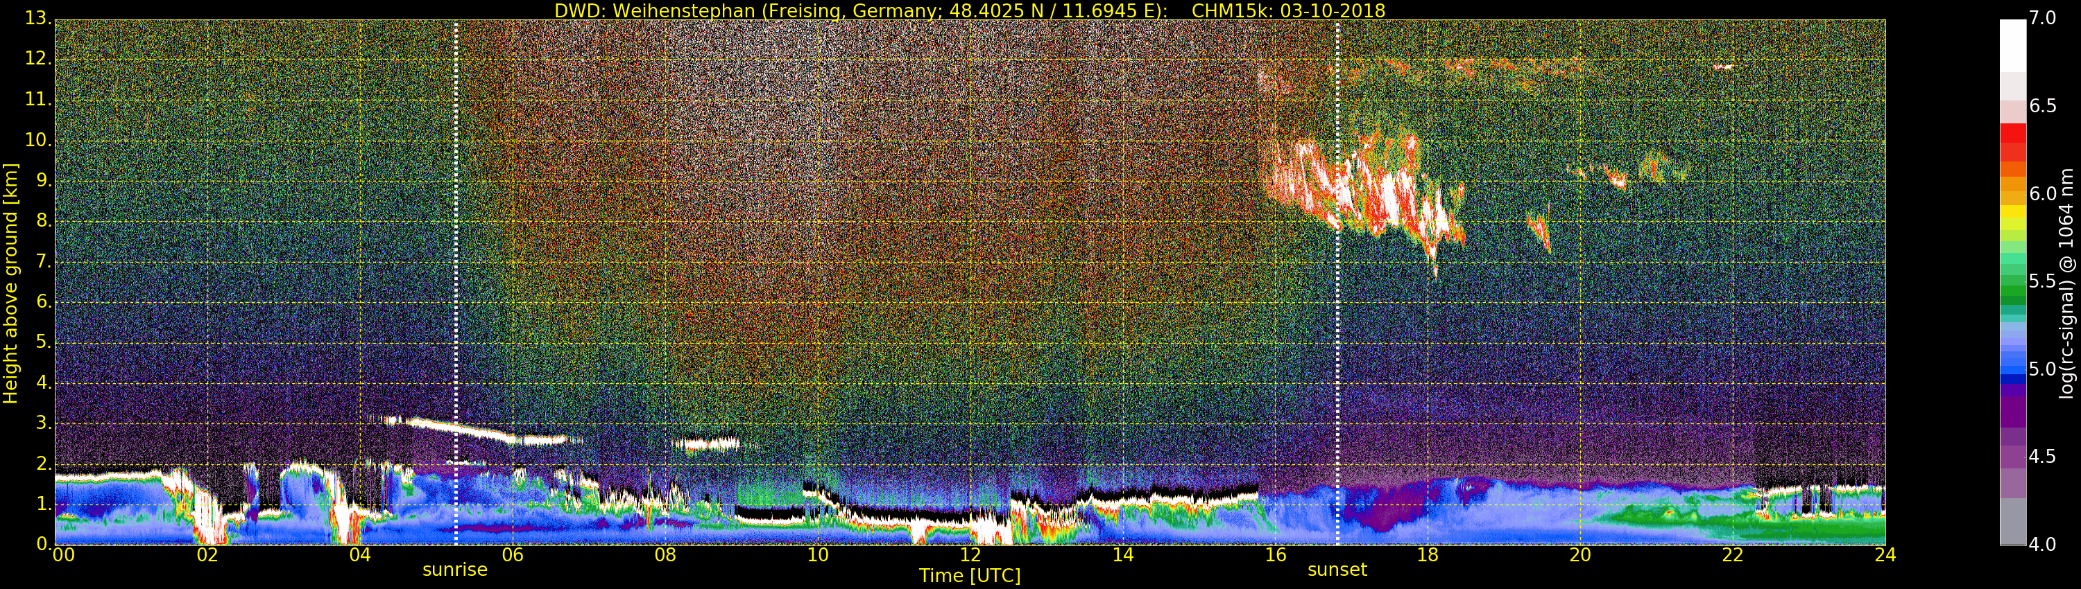Click the time axis tick "24"
Image resolution: width=2081 pixels, height=589 pixels.
[1885, 555]
